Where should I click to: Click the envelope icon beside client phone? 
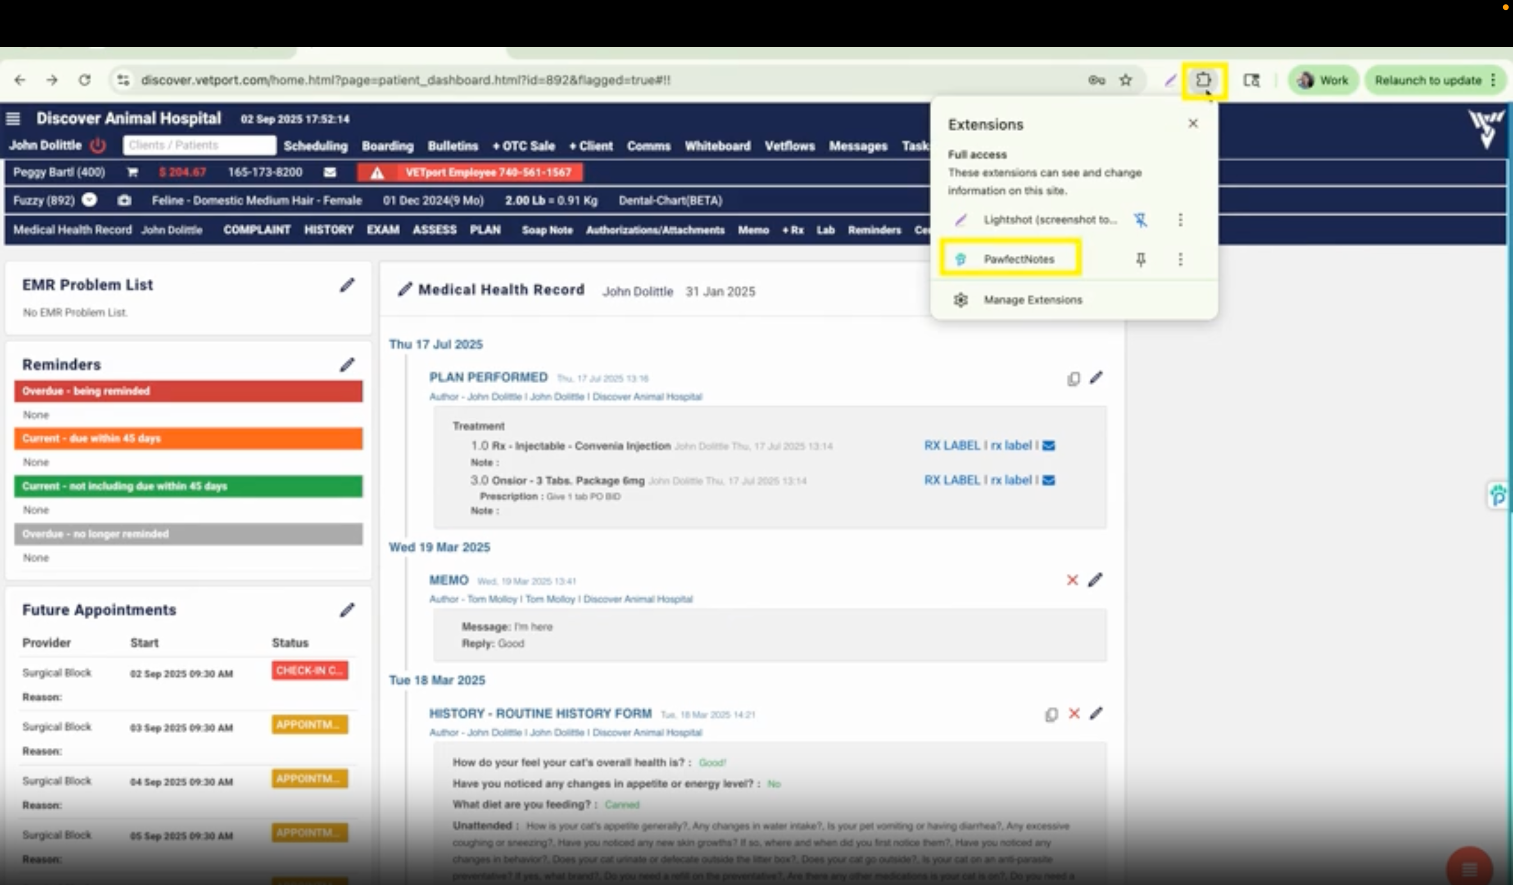tap(330, 172)
